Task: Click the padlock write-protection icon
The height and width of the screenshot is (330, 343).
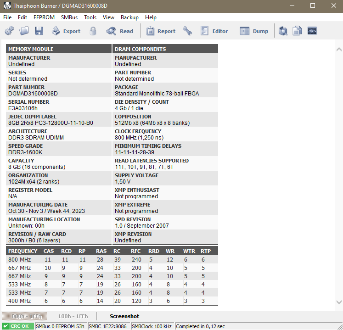Action: pos(93,31)
